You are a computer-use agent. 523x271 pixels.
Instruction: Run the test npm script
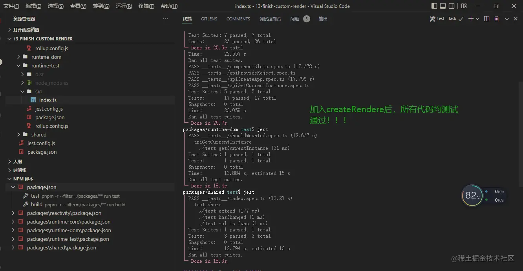90,196
